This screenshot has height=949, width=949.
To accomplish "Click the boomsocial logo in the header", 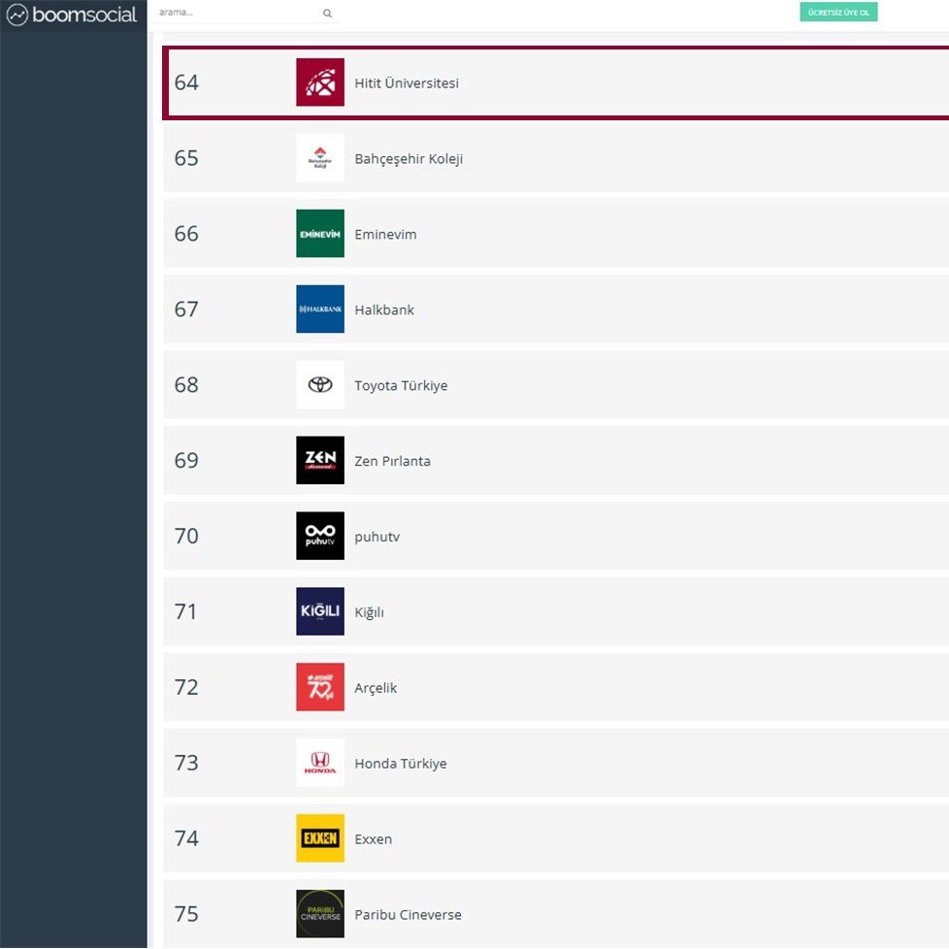I will click(x=73, y=15).
